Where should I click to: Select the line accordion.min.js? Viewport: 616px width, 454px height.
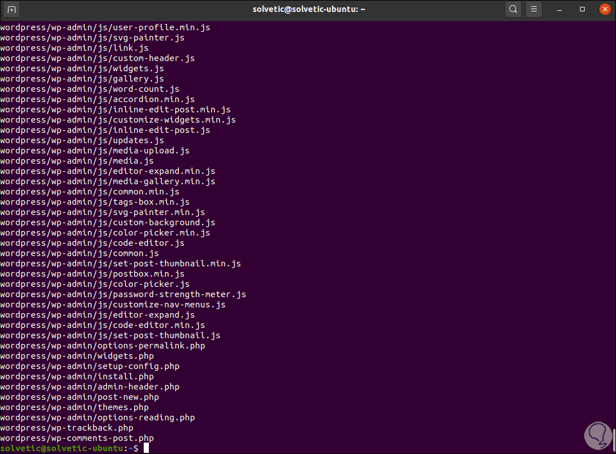pyautogui.click(x=98, y=99)
